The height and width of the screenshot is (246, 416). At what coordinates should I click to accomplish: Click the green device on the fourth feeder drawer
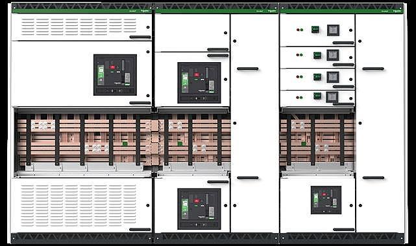(317, 96)
